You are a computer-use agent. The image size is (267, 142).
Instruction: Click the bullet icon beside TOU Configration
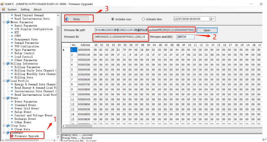[x=12, y=46]
